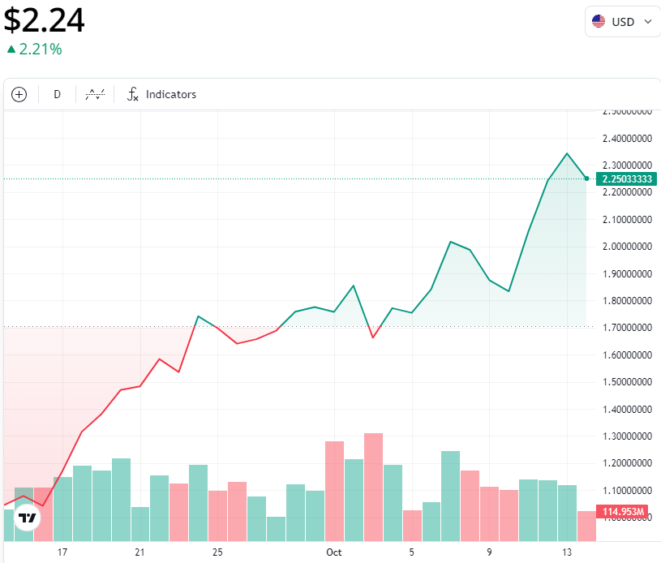
Task: Expand the USD currency dropdown chevron
Action: point(648,22)
